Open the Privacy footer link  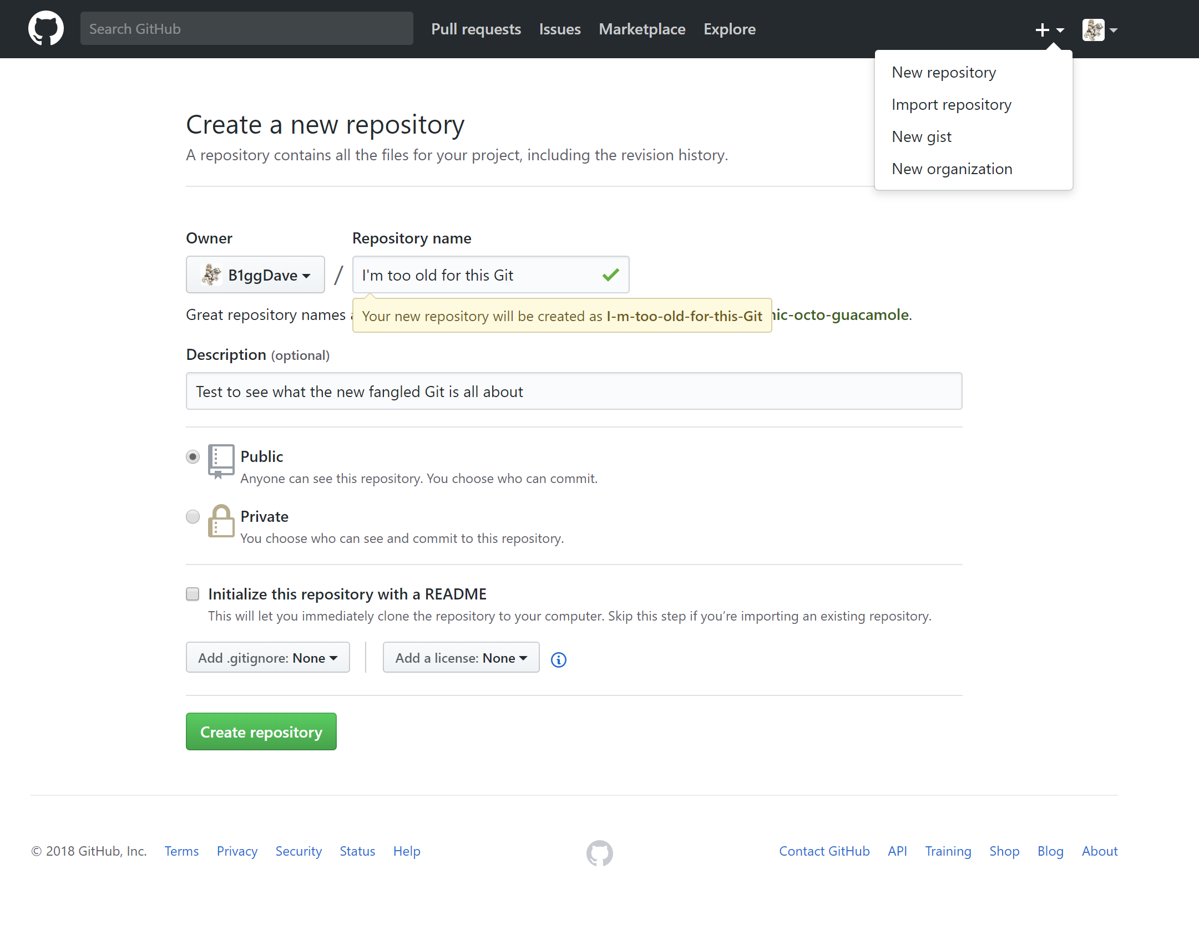[x=237, y=851]
